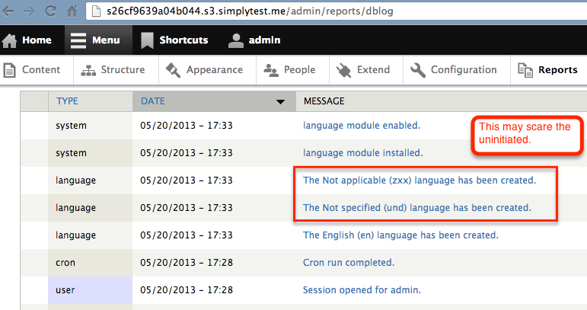
Task: Click the browser forward arrow
Action: pos(29,11)
